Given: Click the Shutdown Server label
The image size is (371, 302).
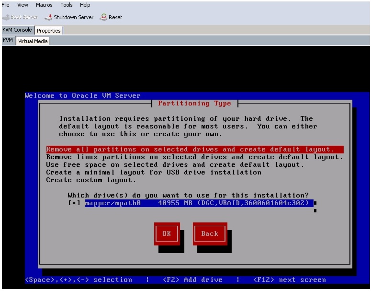Looking at the screenshot, I should pos(73,17).
